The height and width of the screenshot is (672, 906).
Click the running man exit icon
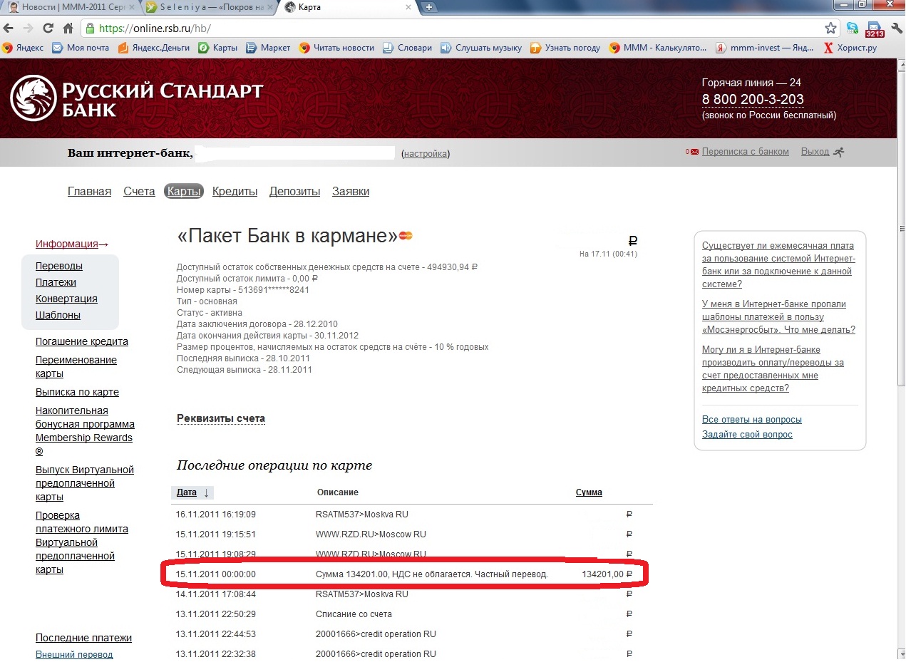tap(838, 152)
